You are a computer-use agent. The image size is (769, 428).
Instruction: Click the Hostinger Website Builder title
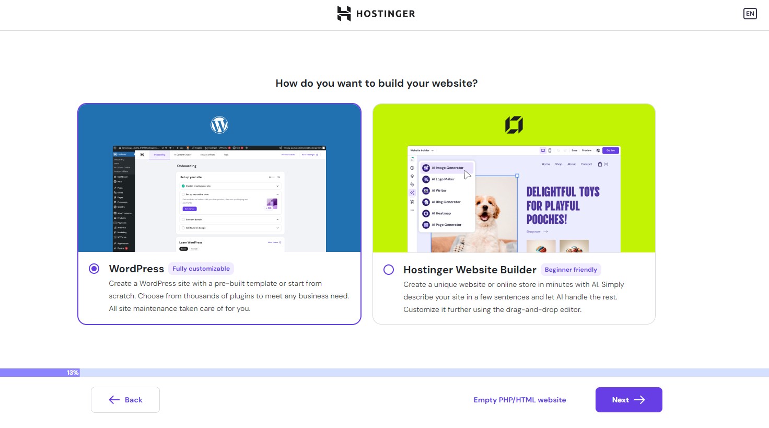pos(470,270)
